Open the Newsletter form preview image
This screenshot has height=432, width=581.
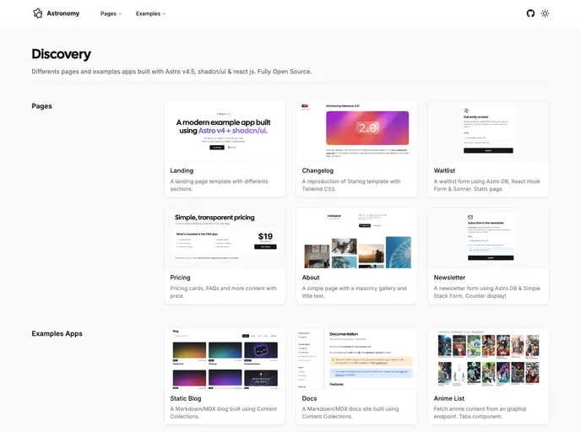point(488,238)
